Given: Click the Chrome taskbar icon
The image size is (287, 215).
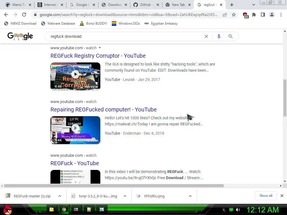Looking at the screenshot, I should tap(64, 209).
